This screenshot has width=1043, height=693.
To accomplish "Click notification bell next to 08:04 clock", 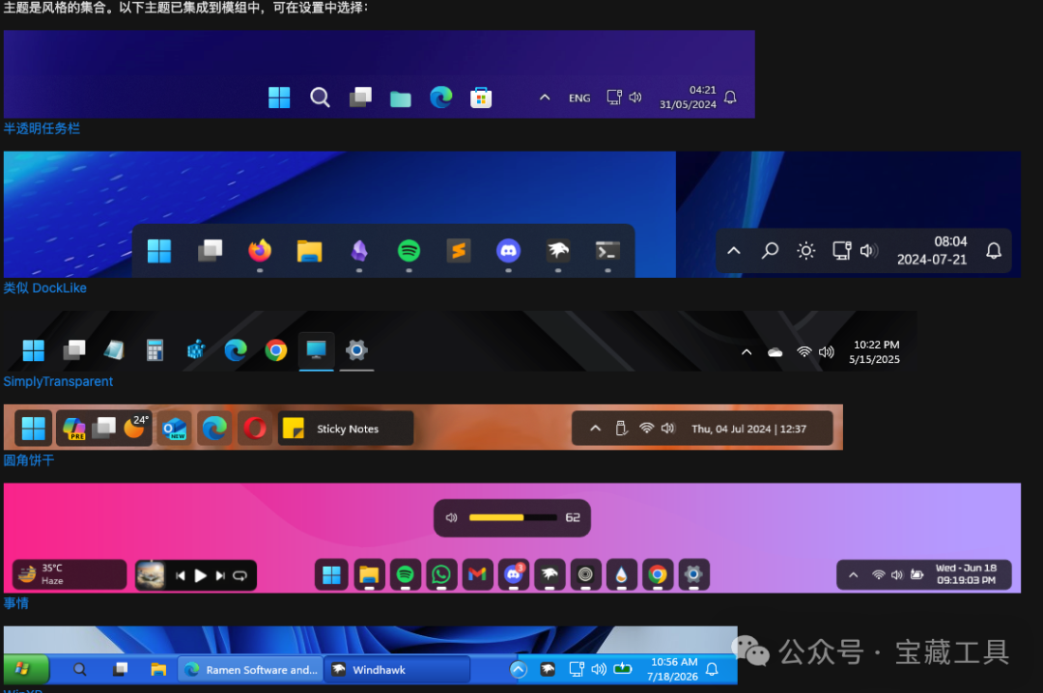I will click(x=993, y=251).
